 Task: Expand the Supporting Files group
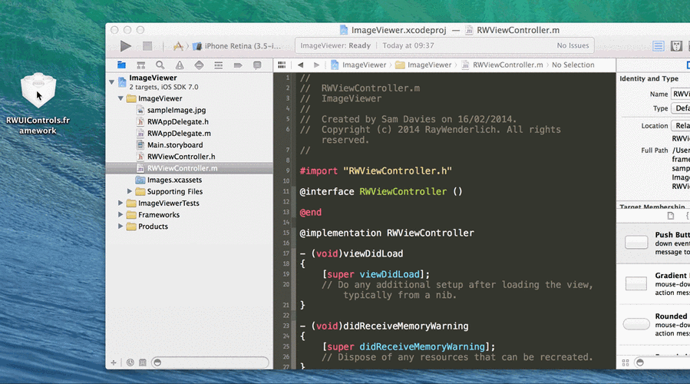tap(130, 191)
